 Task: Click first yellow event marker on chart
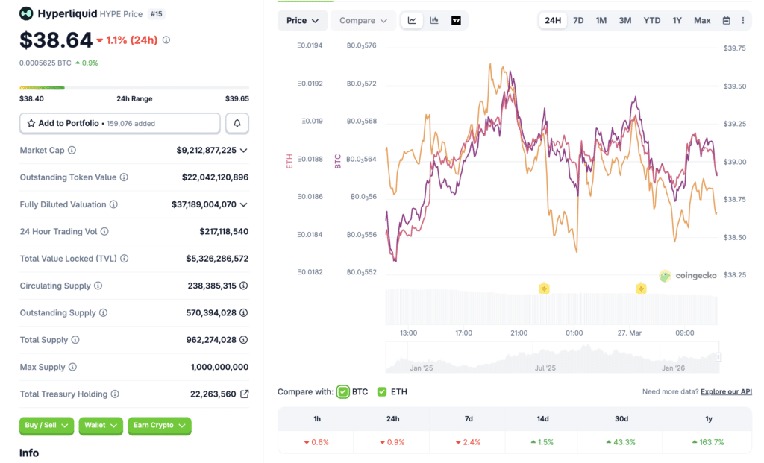(544, 289)
